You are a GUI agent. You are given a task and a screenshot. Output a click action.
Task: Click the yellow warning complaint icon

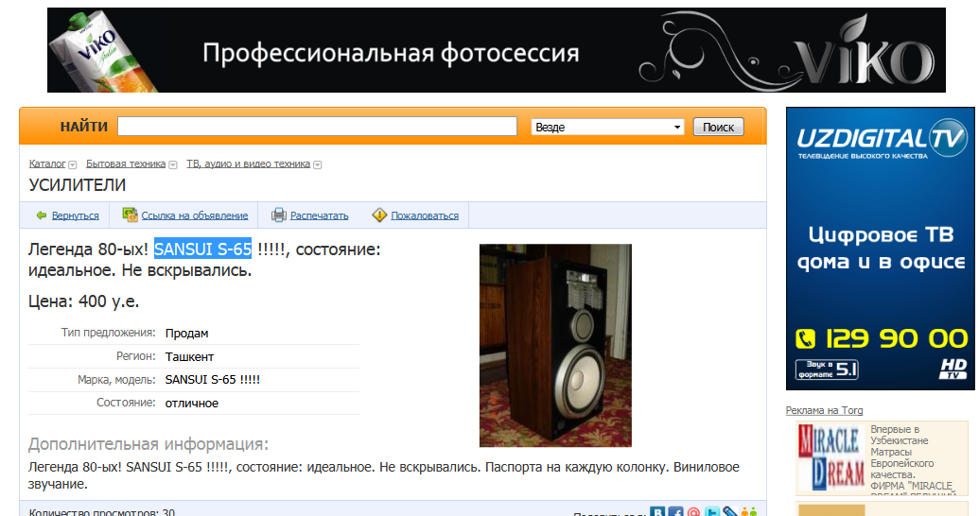tap(379, 215)
